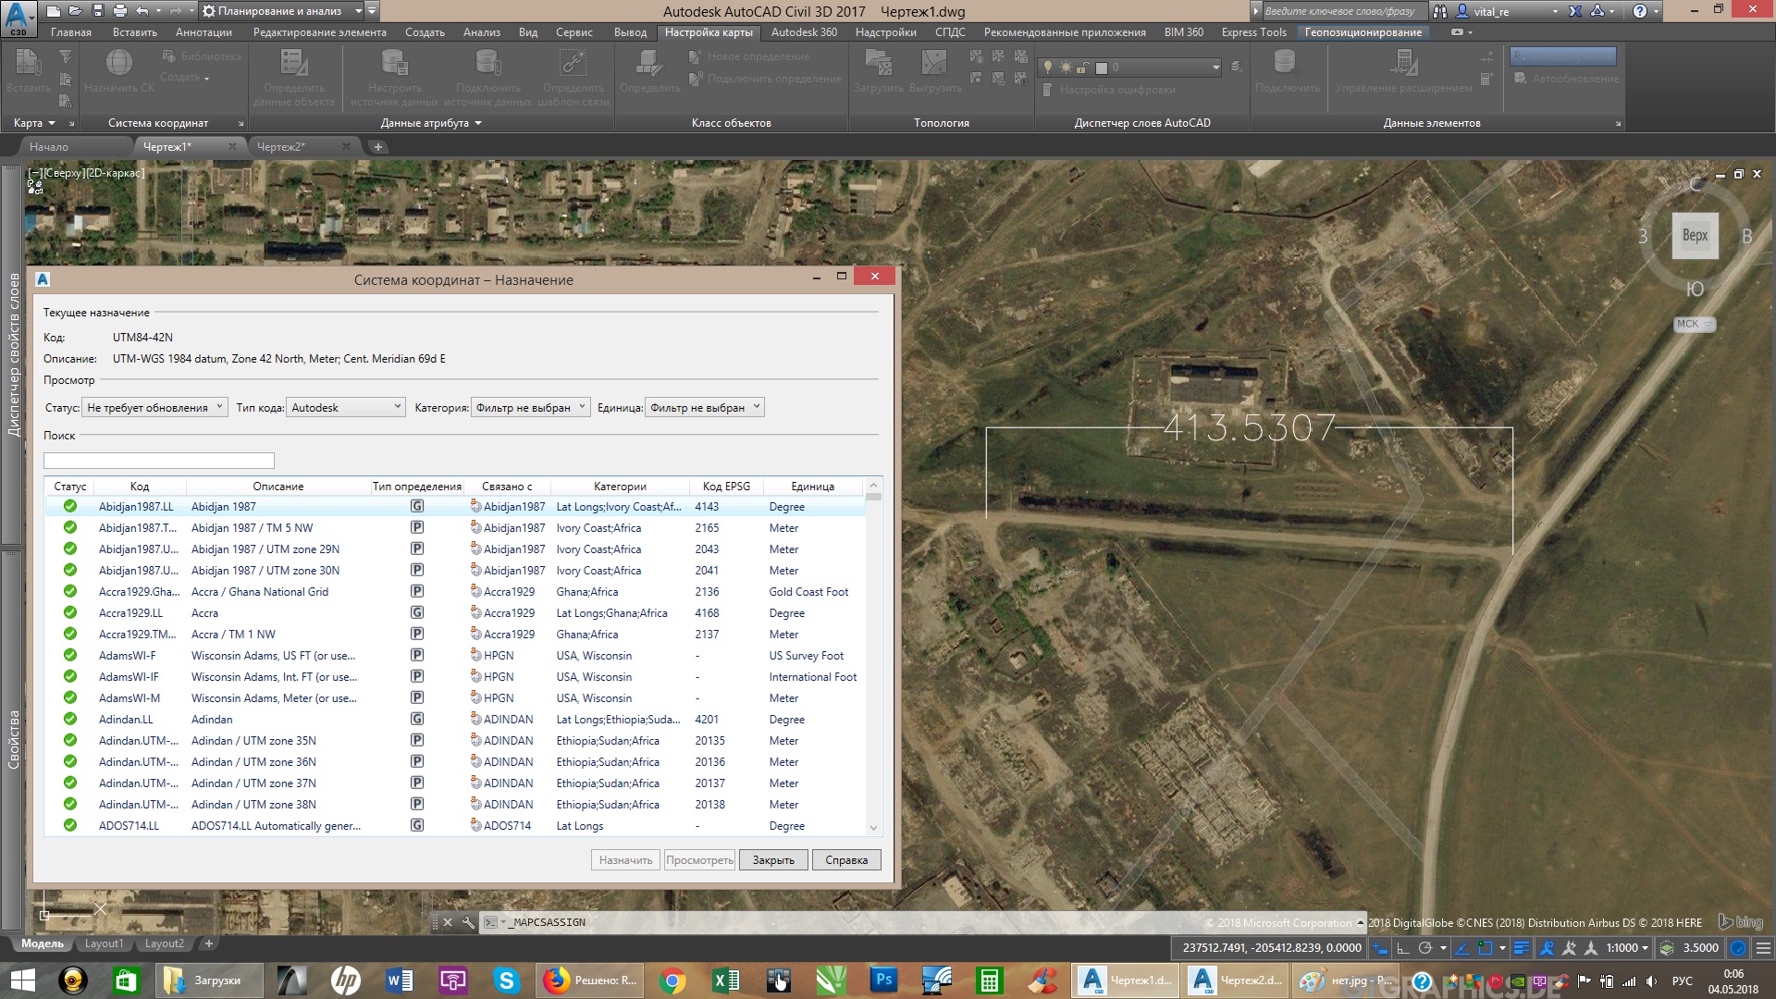Click the Поиск search input field
Screen dimensions: 1776x999
[x=159, y=461]
